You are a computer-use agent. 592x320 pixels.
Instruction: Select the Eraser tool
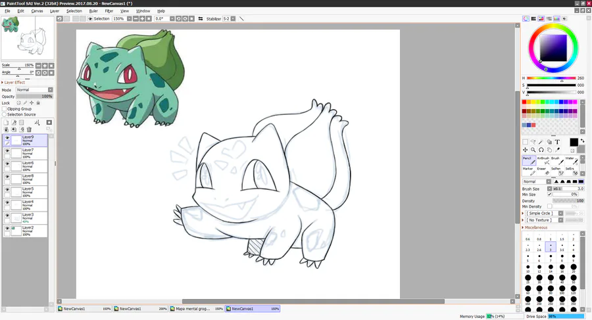click(543, 171)
